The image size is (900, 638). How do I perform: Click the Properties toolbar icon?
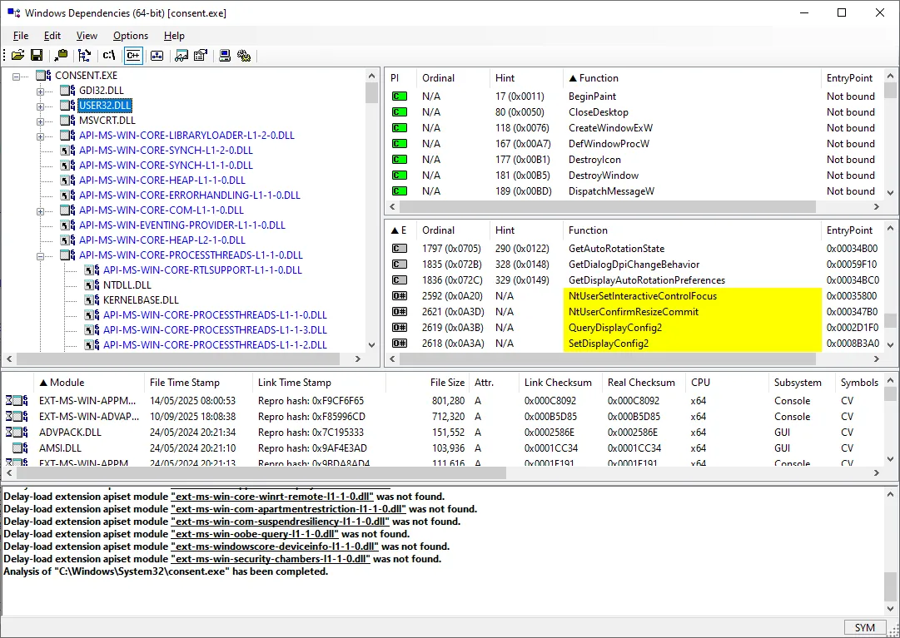point(201,56)
